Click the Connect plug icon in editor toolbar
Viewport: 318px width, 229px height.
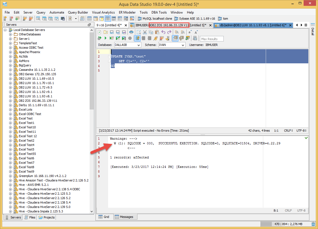tap(156, 38)
